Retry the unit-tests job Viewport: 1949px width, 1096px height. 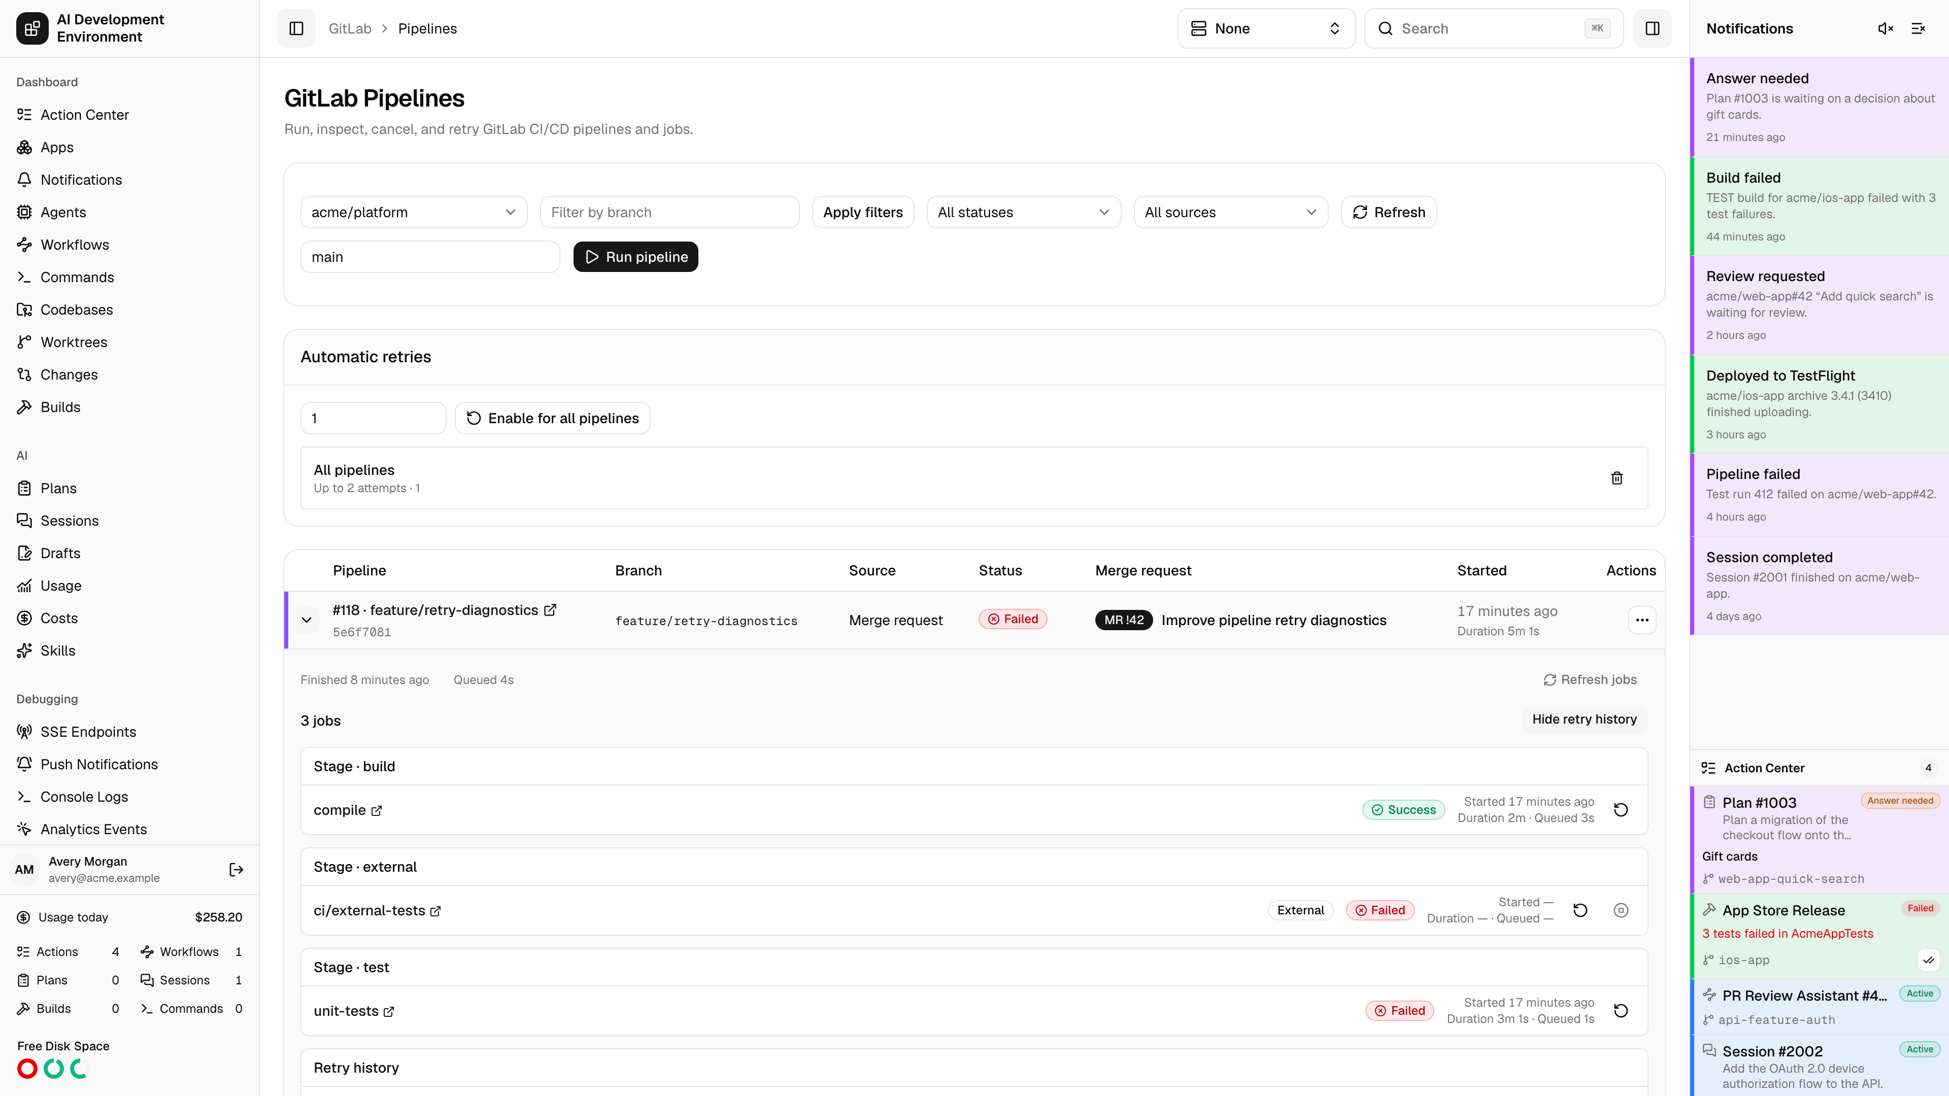(x=1620, y=1011)
